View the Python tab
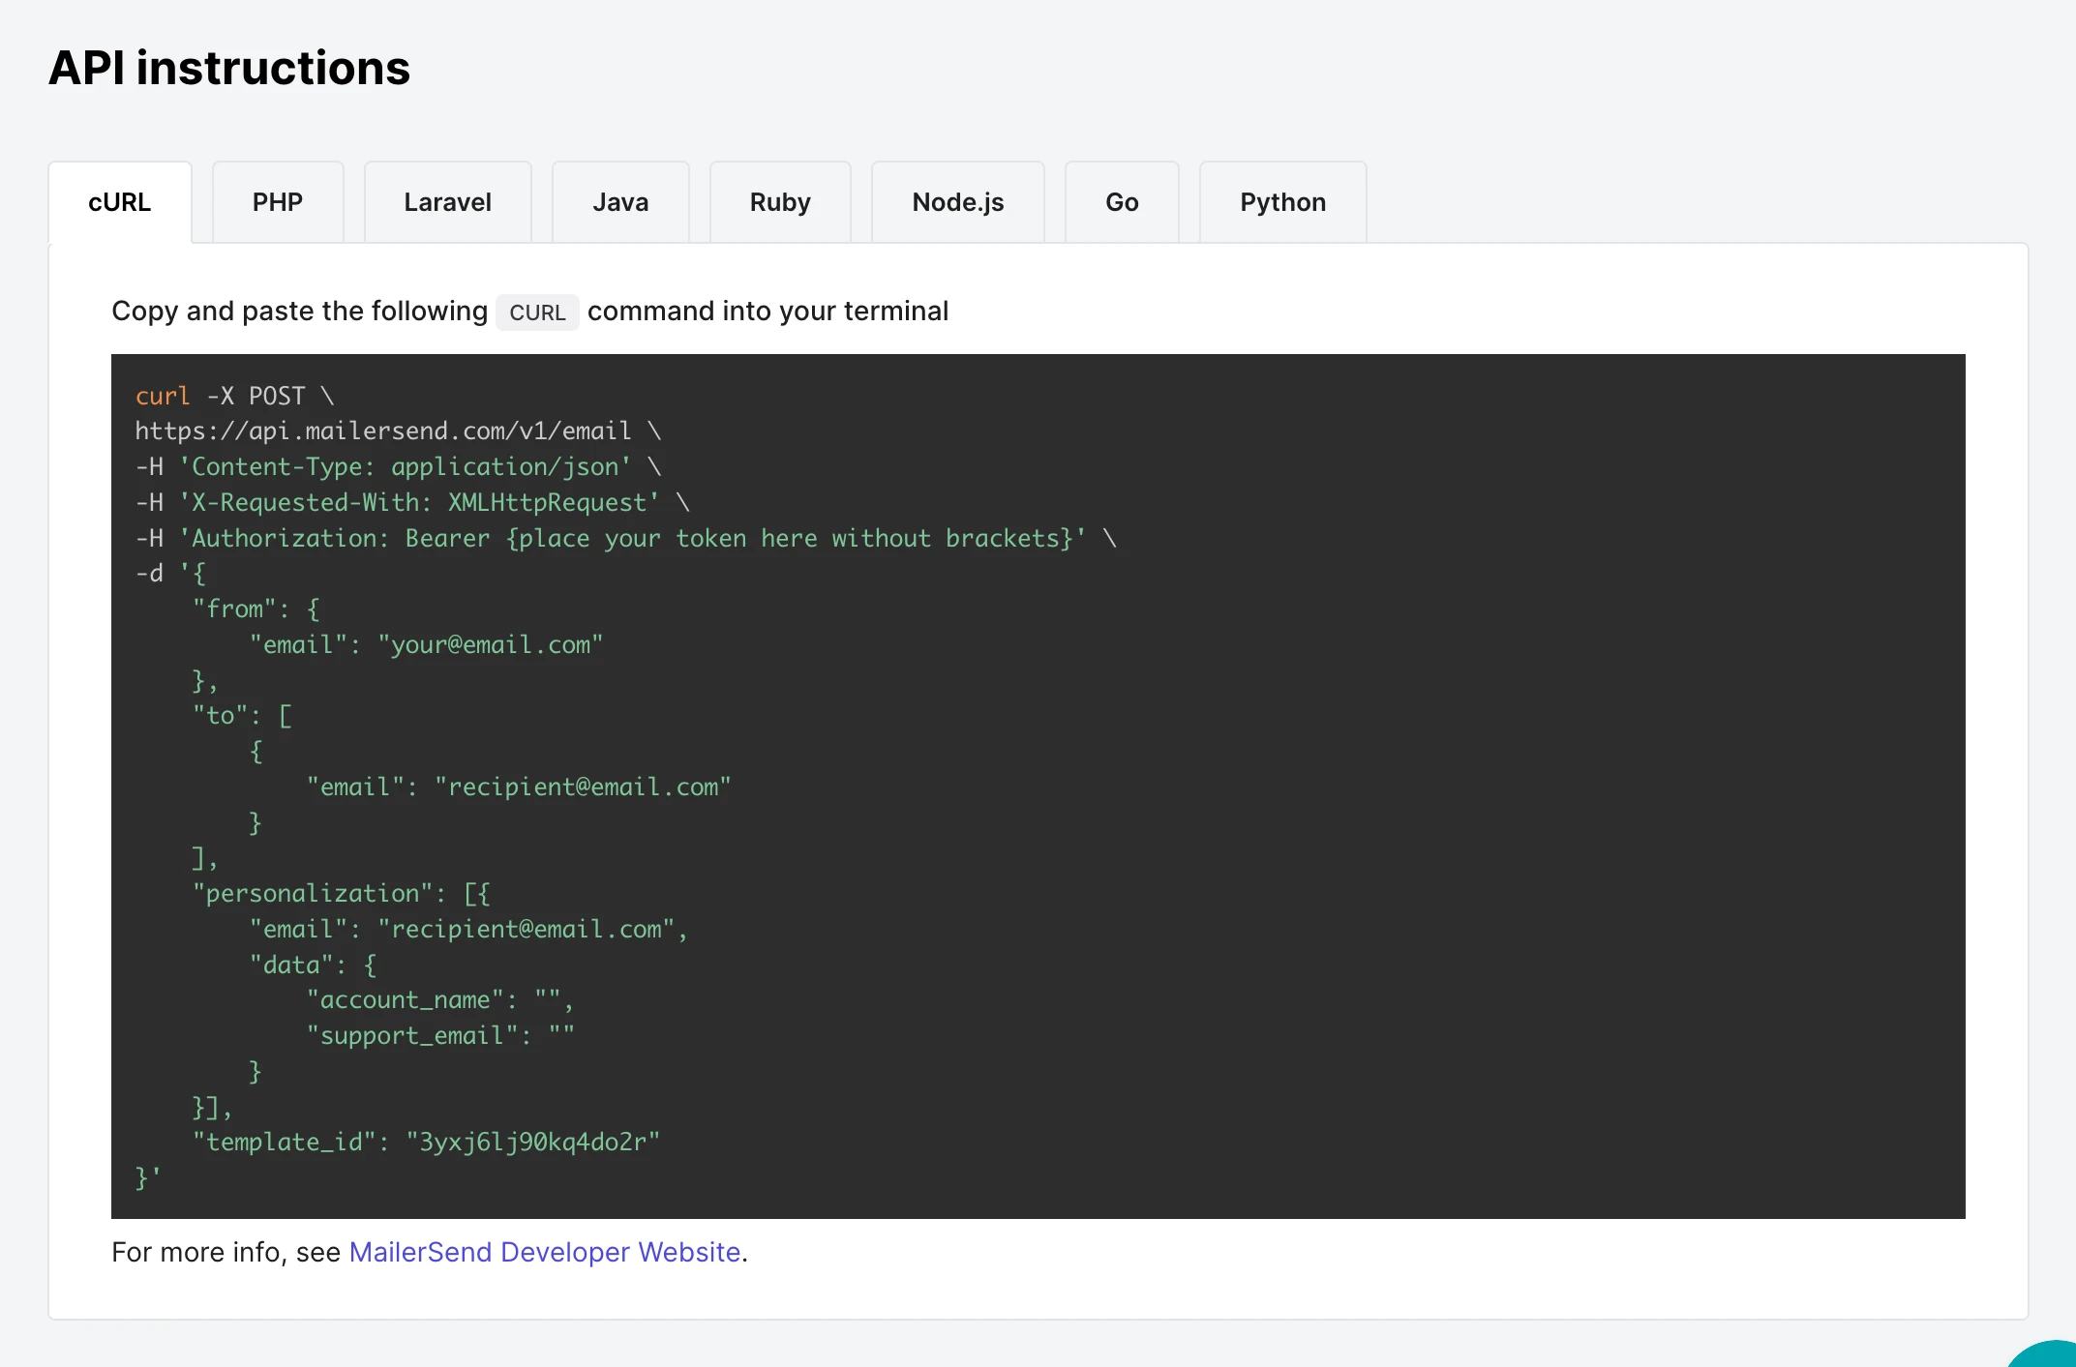This screenshot has height=1367, width=2076. pyautogui.click(x=1282, y=202)
